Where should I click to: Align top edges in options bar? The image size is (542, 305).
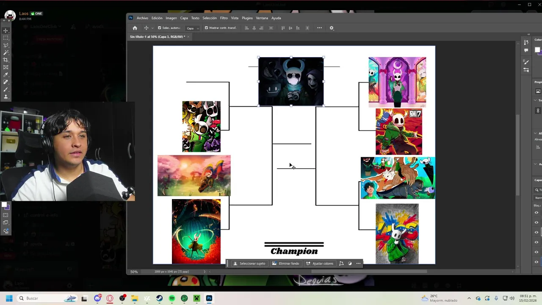[x=283, y=28]
